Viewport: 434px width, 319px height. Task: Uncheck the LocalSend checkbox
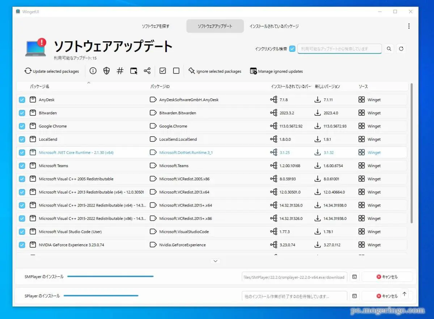(22, 139)
